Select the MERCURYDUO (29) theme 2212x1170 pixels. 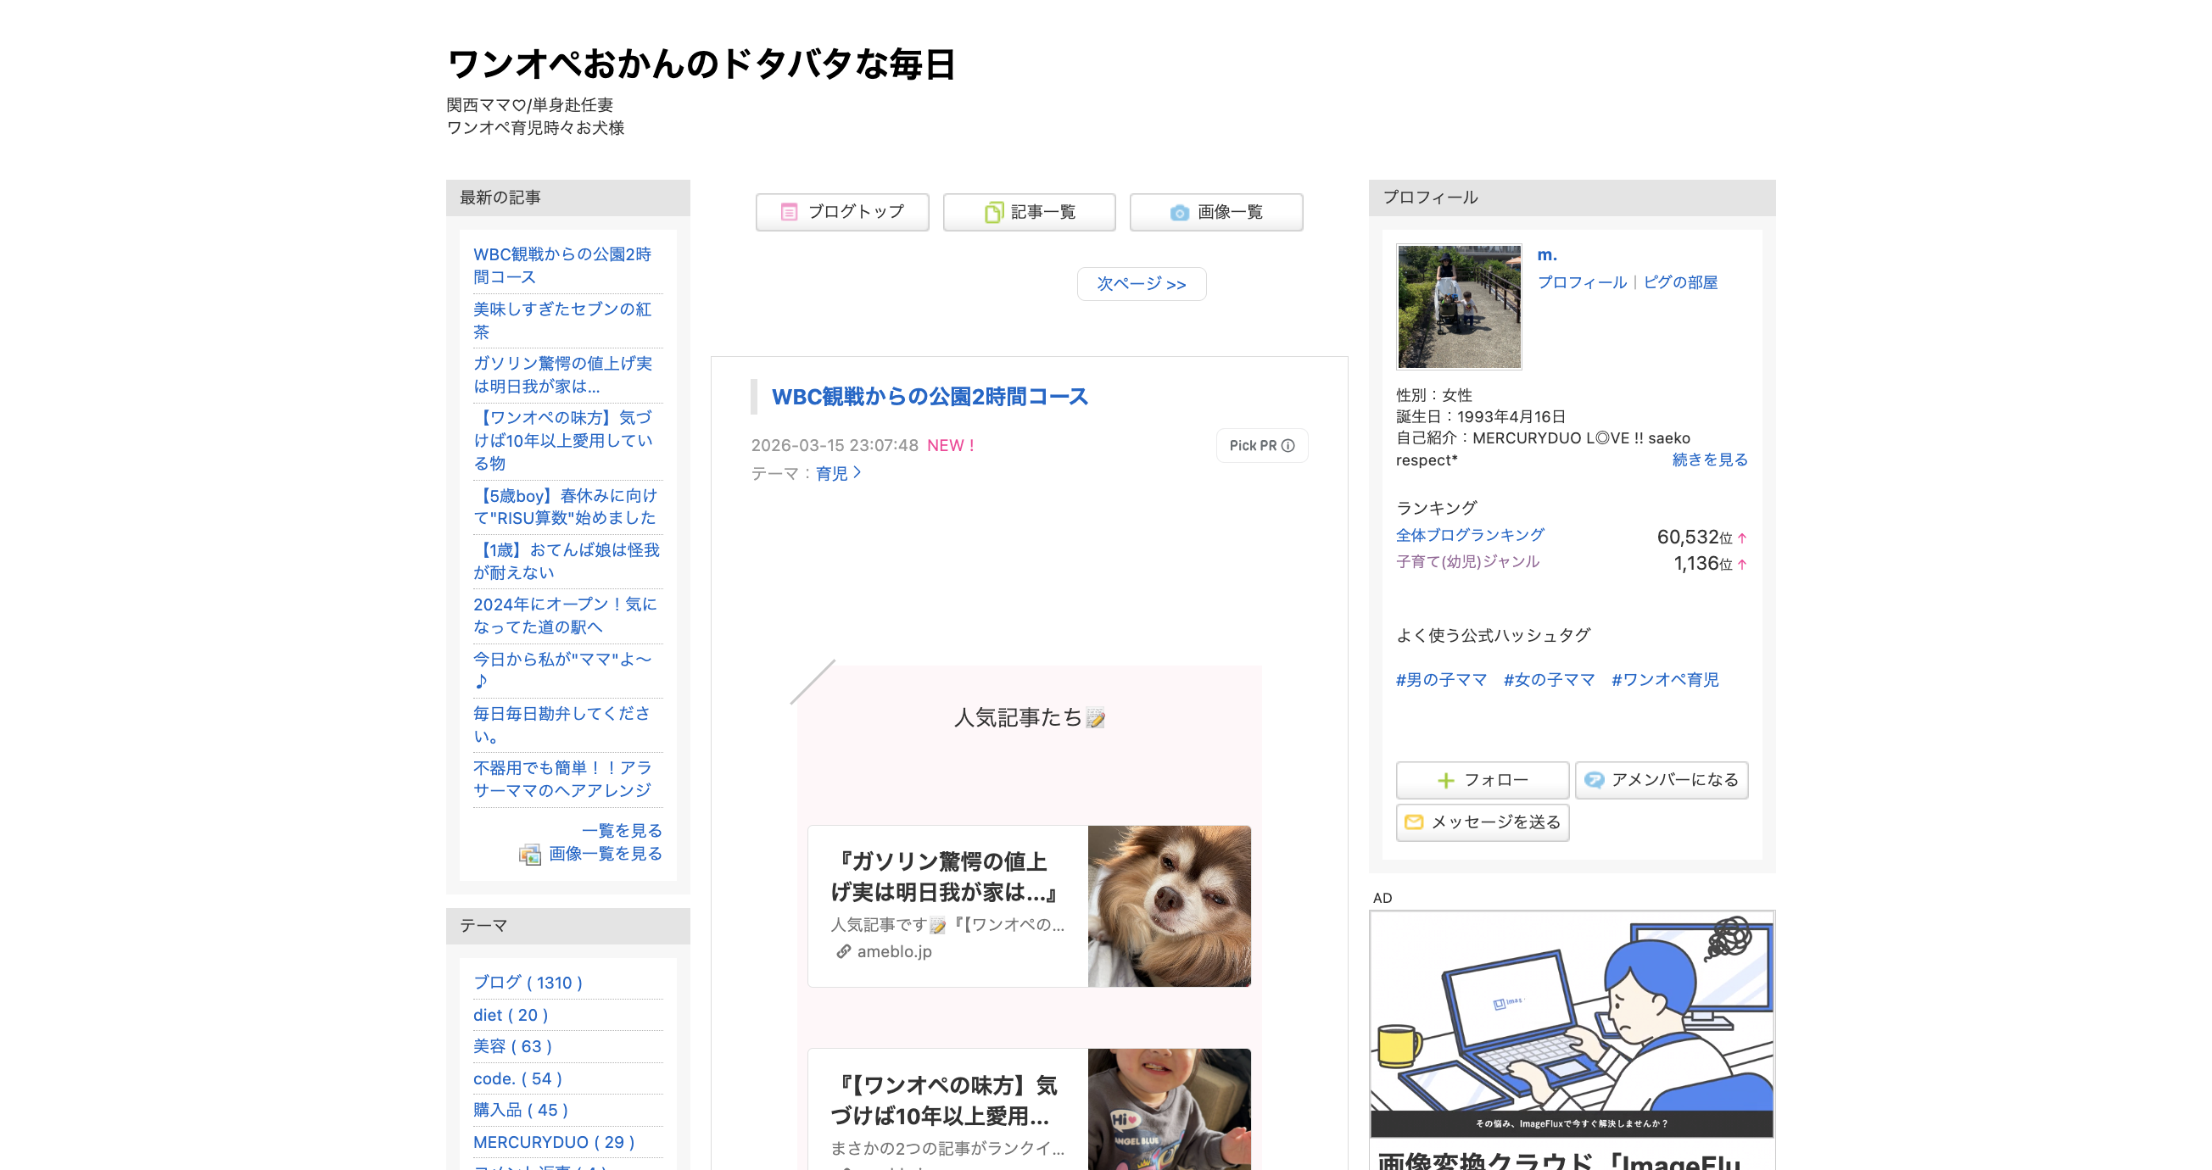[553, 1143]
